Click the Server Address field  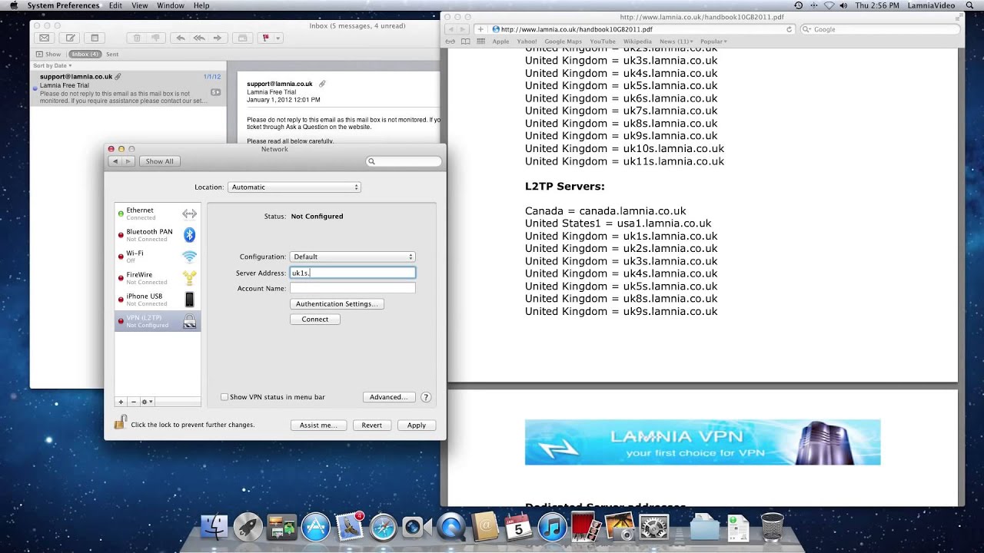tap(353, 273)
